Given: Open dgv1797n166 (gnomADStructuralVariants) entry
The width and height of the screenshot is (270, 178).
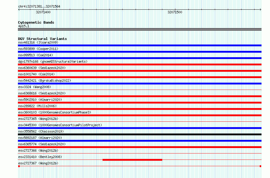Looking at the screenshot, I should click(x=53, y=61).
